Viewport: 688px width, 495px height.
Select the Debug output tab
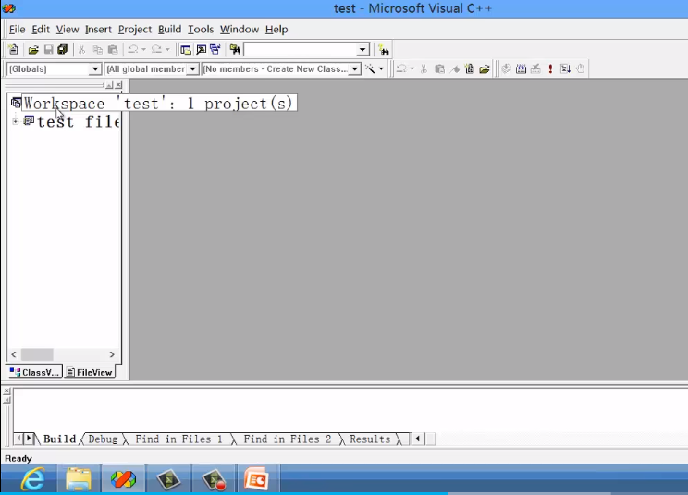click(103, 439)
